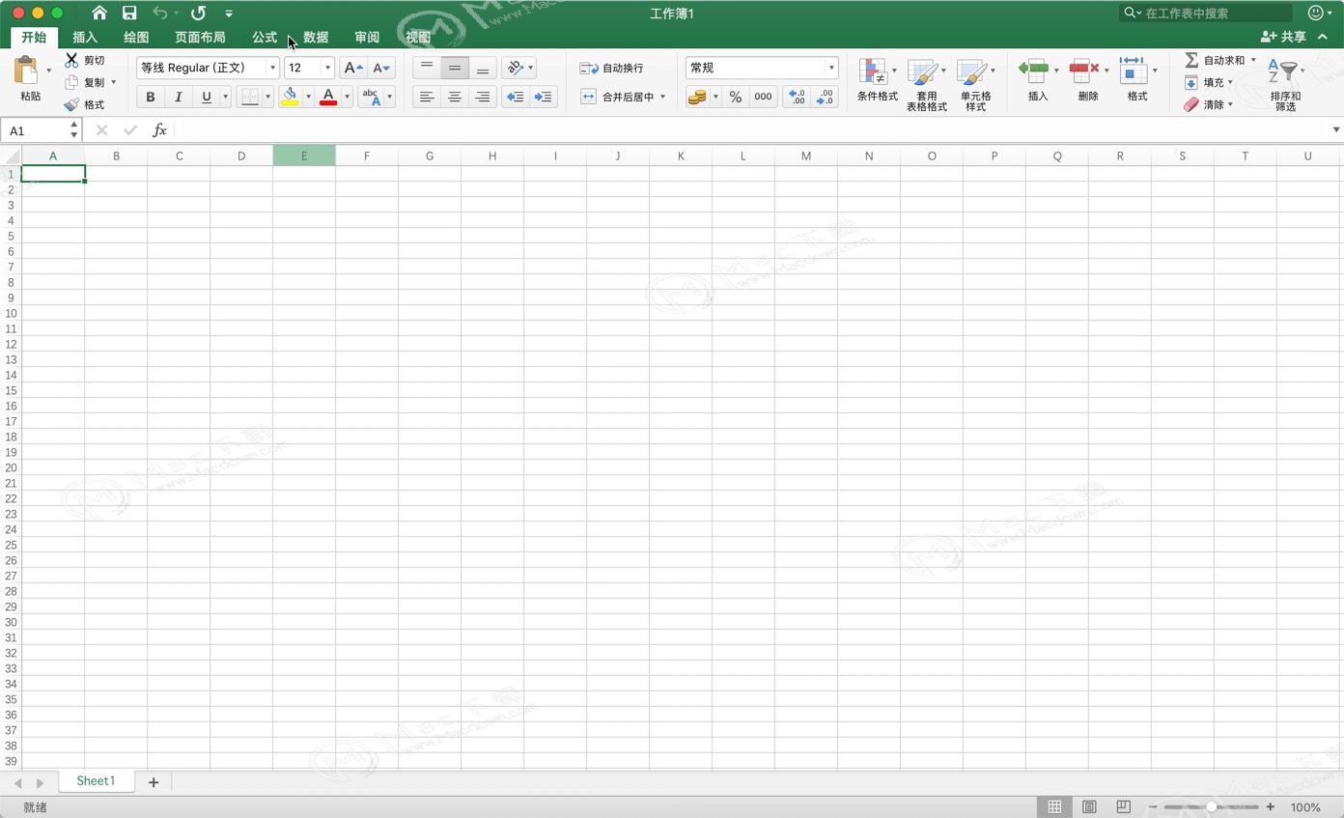
Task: Center text horizontally
Action: (455, 97)
